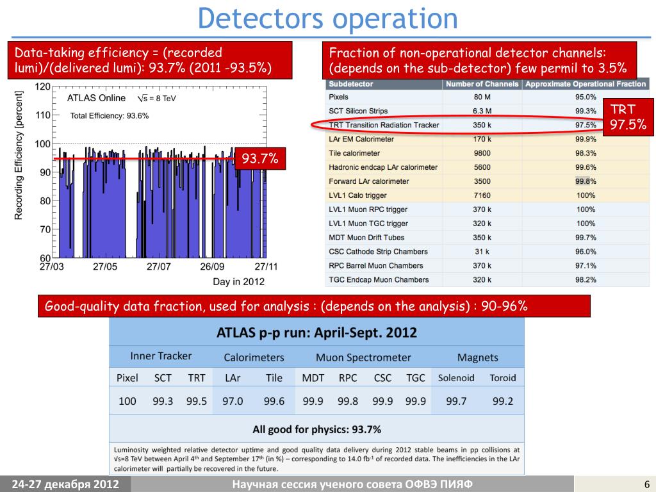Click the "Muon Spectrometer" group header
656x492 pixels.
click(364, 357)
